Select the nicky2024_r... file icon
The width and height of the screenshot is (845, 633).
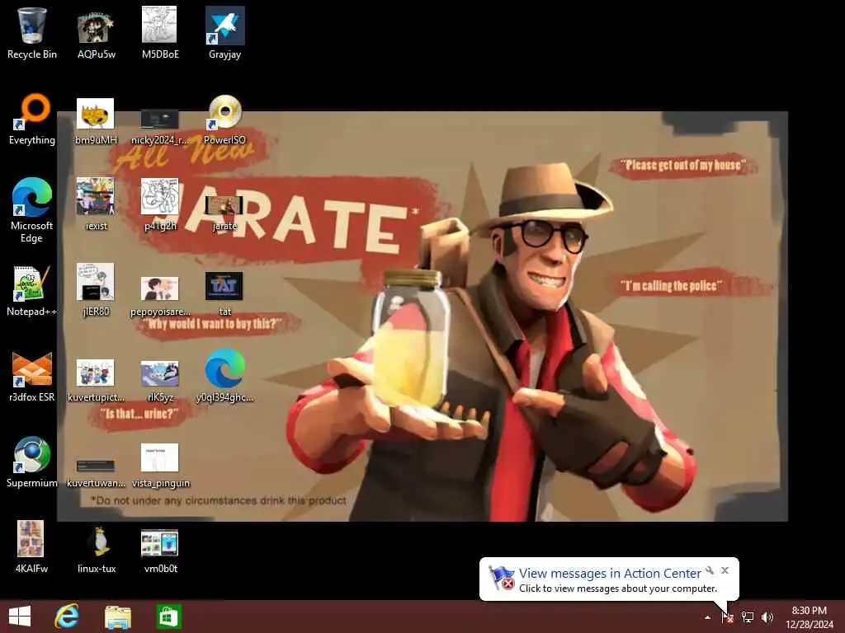tap(160, 125)
